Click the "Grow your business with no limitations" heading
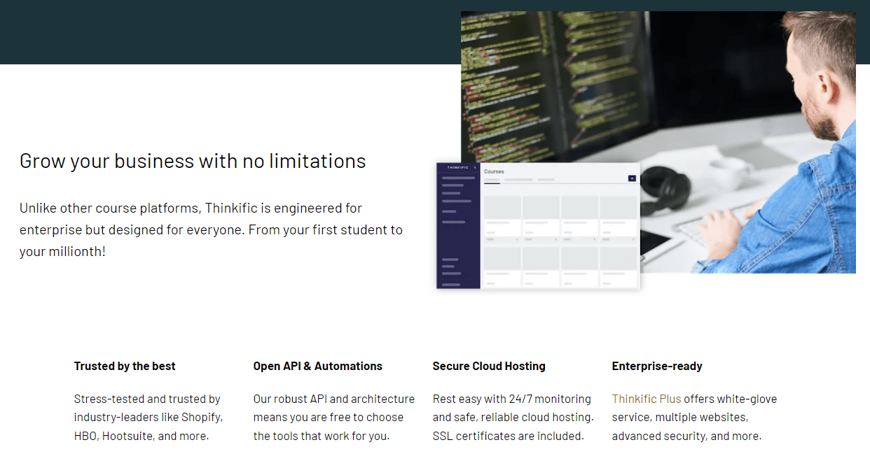Image resolution: width=870 pixels, height=461 pixels. pos(193,161)
